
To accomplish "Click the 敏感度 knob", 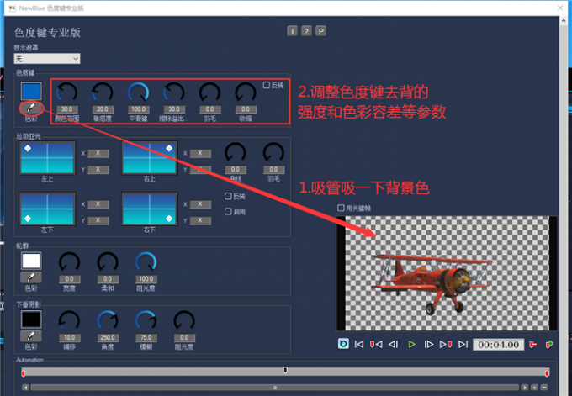I will 103,92.
